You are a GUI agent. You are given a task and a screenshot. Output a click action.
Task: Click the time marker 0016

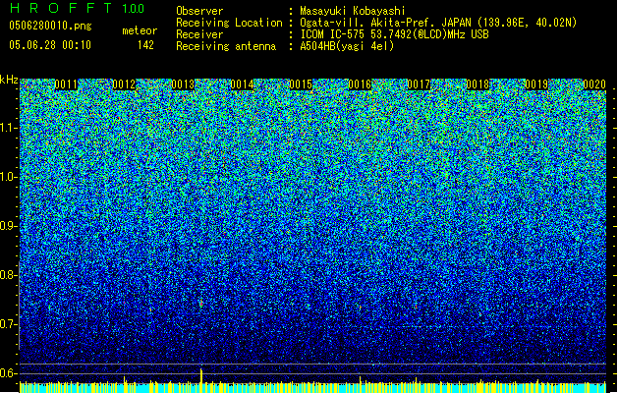(360, 84)
